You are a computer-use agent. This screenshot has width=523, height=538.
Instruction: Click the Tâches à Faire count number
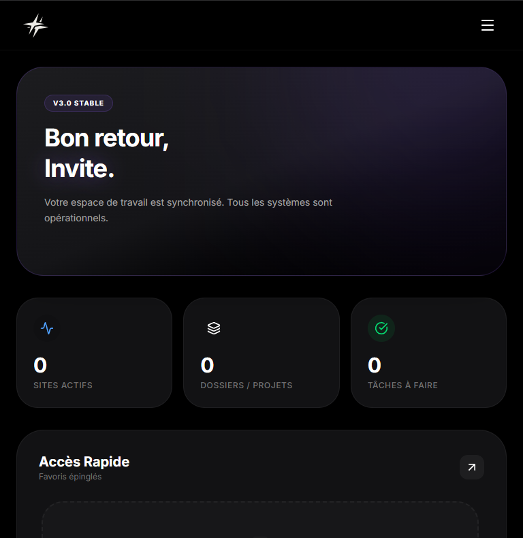coord(375,366)
